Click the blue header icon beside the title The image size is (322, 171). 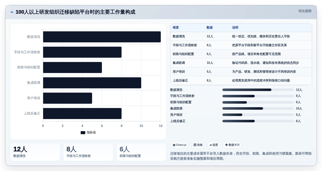coord(12,12)
